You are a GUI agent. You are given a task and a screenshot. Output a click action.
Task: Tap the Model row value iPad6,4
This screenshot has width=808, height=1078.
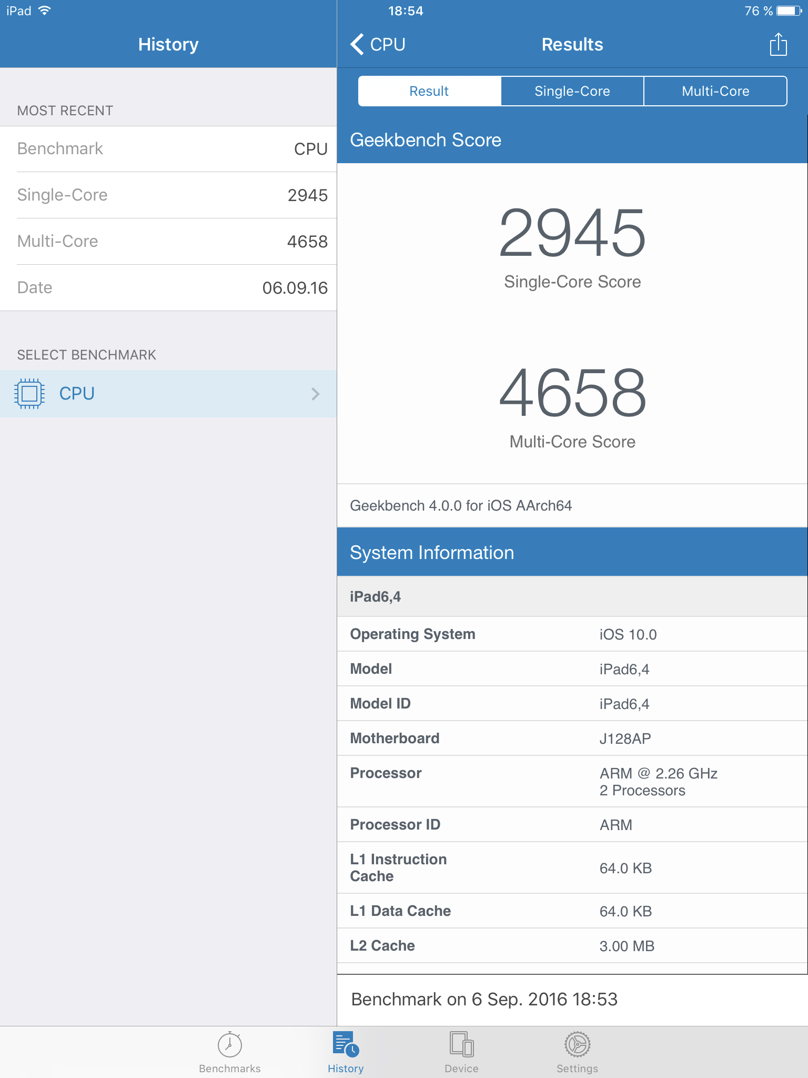(624, 669)
